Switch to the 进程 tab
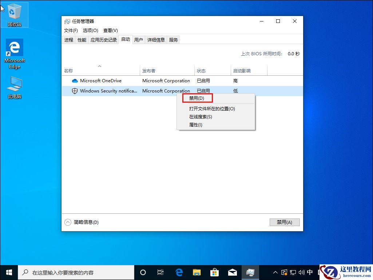Screen dimensions: 373x280 (69, 40)
